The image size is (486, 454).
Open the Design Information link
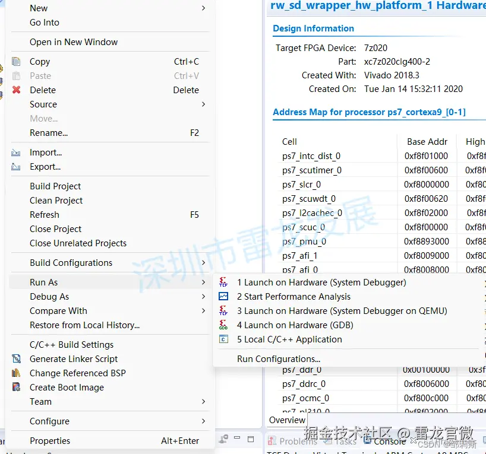[x=313, y=28]
